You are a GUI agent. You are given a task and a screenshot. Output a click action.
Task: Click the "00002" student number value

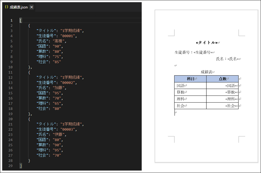pos(68,83)
